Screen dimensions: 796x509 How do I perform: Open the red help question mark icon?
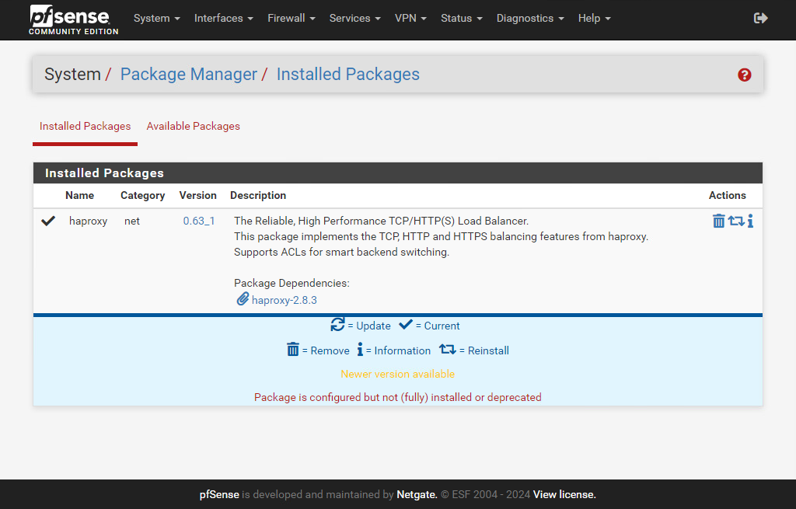point(744,75)
